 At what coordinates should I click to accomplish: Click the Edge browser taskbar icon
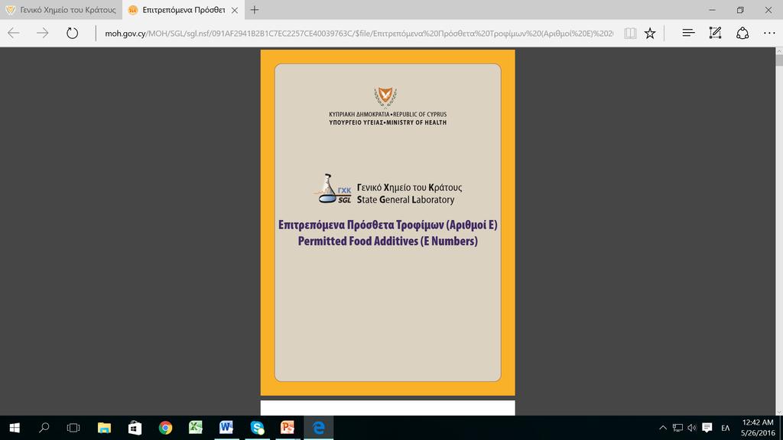coord(319,428)
